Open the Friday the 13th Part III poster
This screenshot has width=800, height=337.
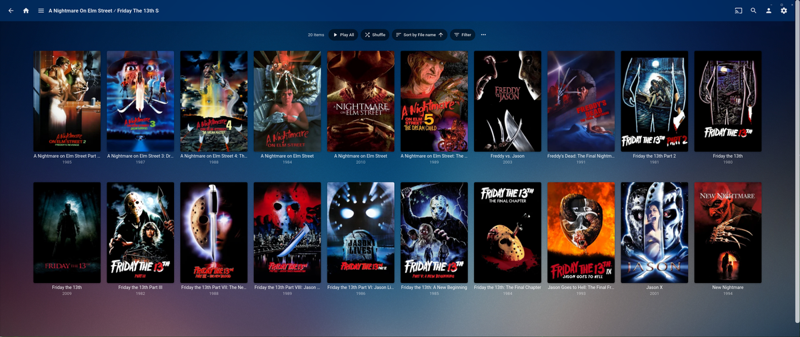coord(140,232)
